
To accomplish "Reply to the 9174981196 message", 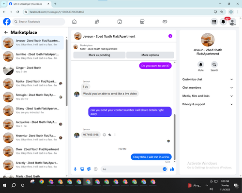I will pyautogui.click(x=110, y=135).
